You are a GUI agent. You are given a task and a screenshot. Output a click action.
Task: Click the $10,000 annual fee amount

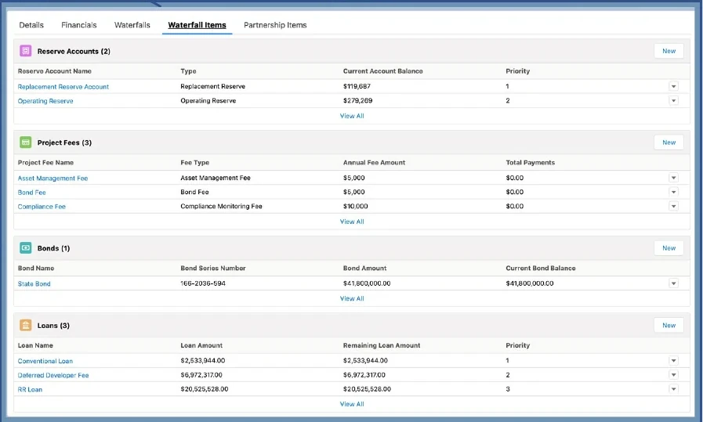coord(356,207)
